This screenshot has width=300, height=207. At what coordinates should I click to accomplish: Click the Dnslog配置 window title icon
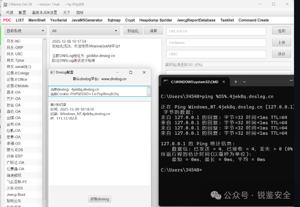(x=52, y=72)
